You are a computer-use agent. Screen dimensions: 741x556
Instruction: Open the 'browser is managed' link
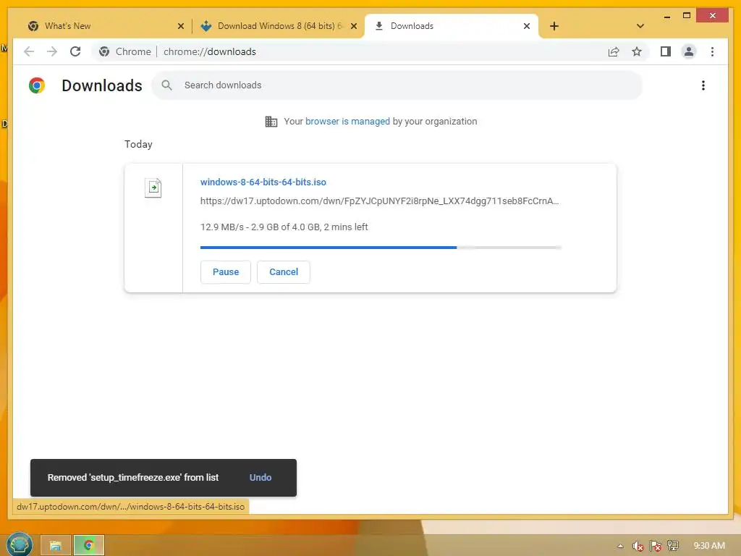click(x=347, y=122)
